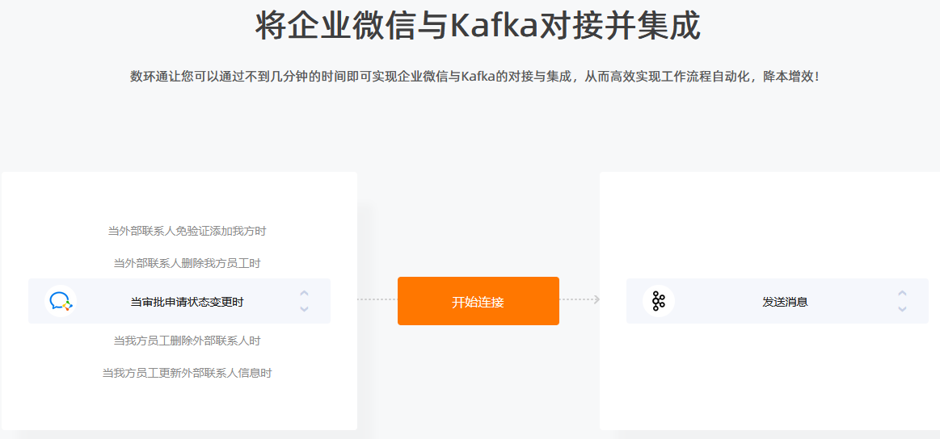
Task: Click the 数环通 description subtitle text
Action: 474,77
